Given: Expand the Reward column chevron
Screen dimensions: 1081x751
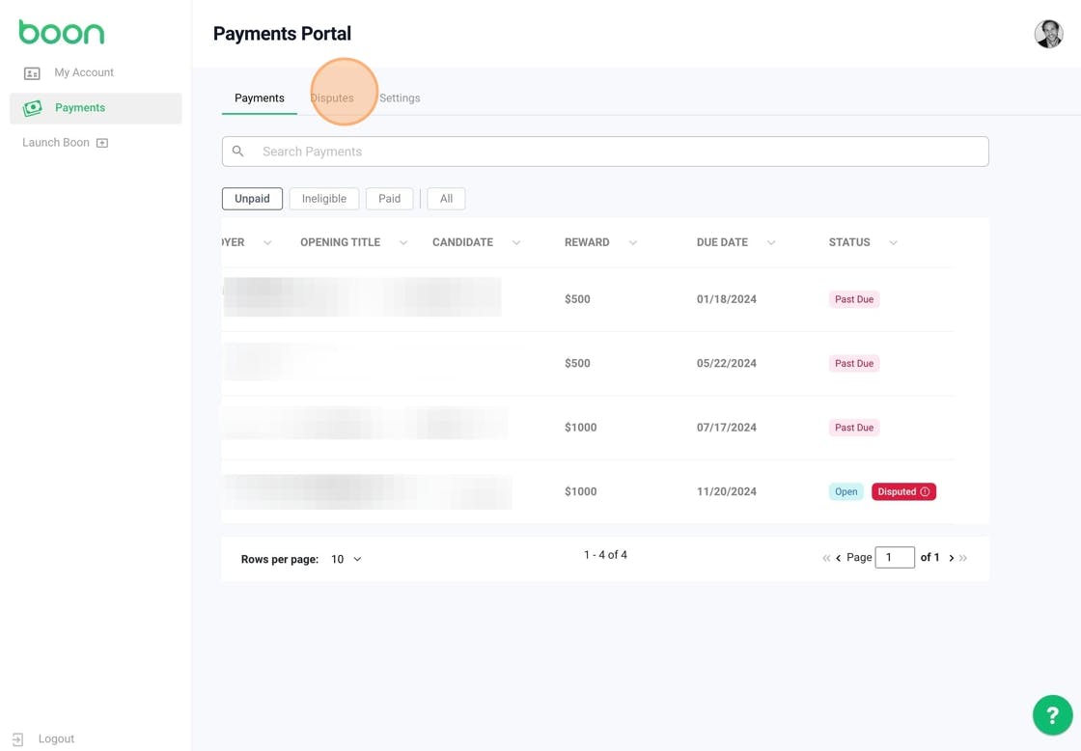Looking at the screenshot, I should click(x=633, y=242).
